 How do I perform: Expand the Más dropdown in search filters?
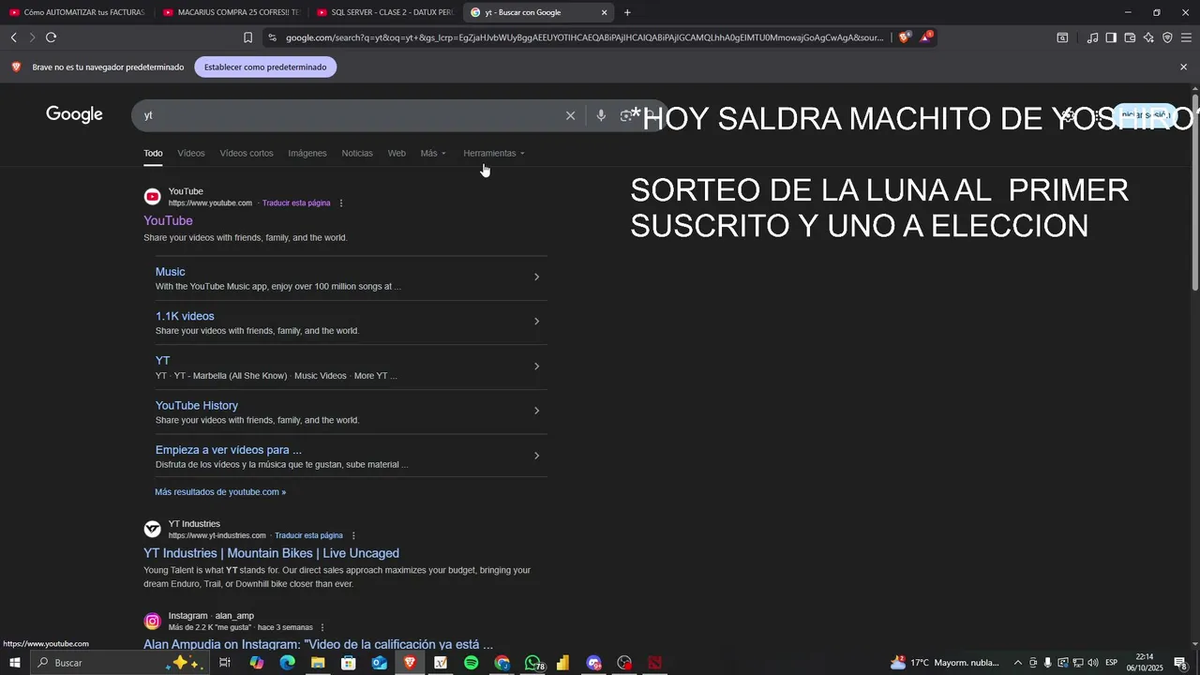[x=433, y=153]
